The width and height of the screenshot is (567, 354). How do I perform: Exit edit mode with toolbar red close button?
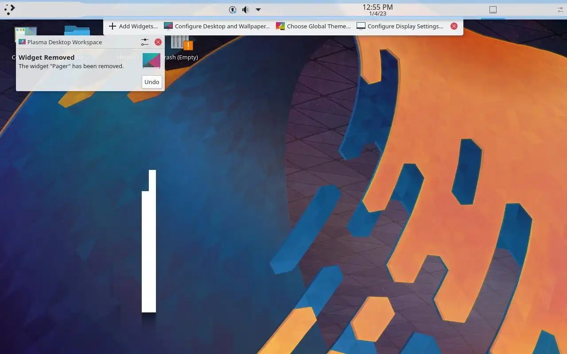454,26
